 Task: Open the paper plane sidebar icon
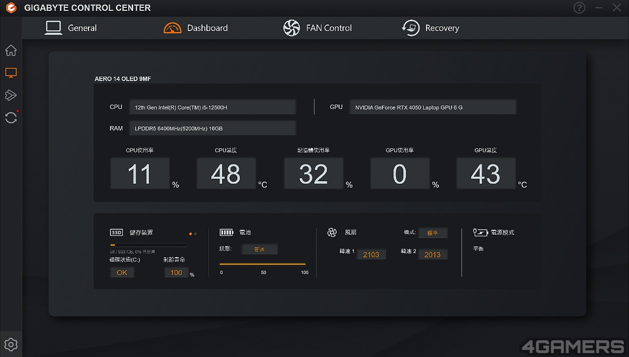point(11,95)
